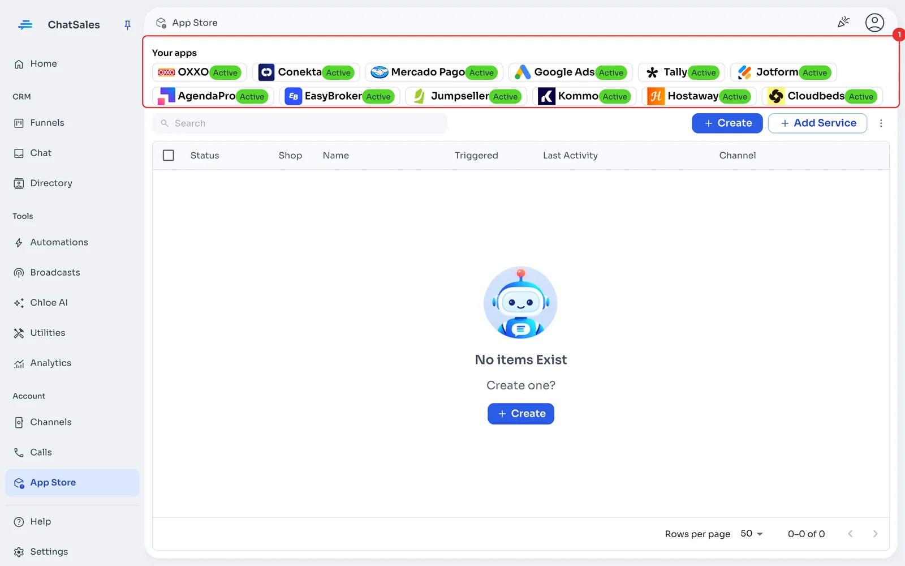This screenshot has width=905, height=566.
Task: Open the OXXO app chip
Action: (199, 72)
